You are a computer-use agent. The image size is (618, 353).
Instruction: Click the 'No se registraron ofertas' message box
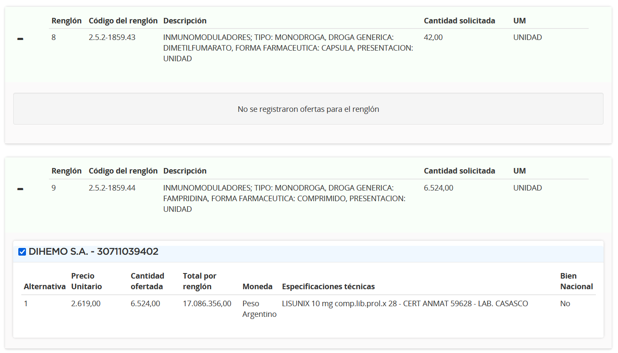pos(308,109)
